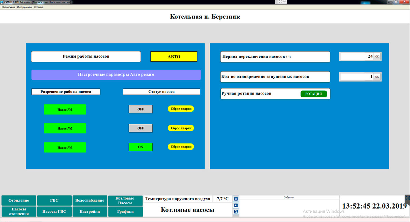Open the Справка menu
410x222 pixels.
[39, 7]
